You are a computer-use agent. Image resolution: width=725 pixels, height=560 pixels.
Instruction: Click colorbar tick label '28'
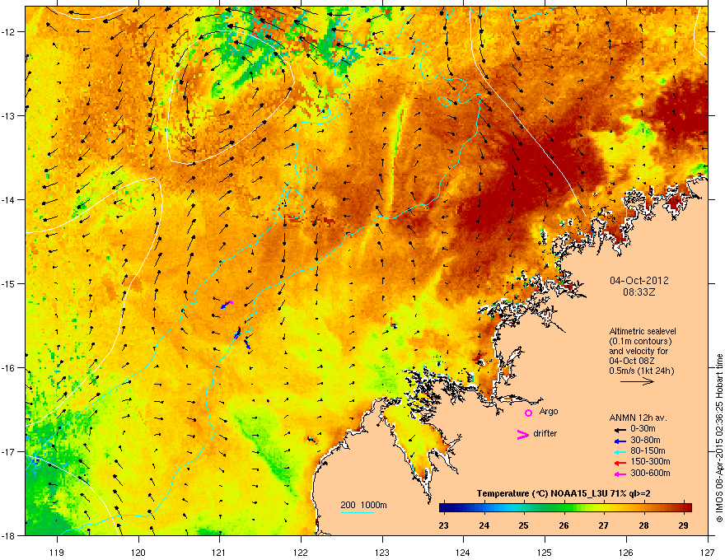[643, 525]
